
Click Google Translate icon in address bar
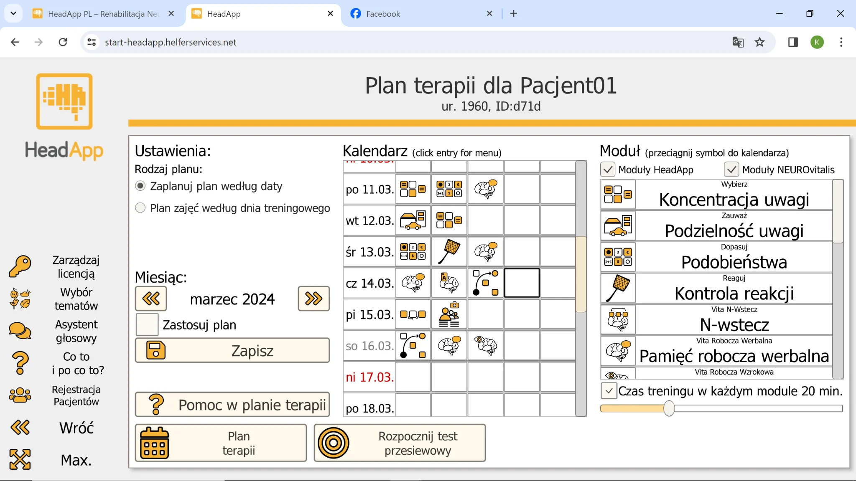click(738, 42)
